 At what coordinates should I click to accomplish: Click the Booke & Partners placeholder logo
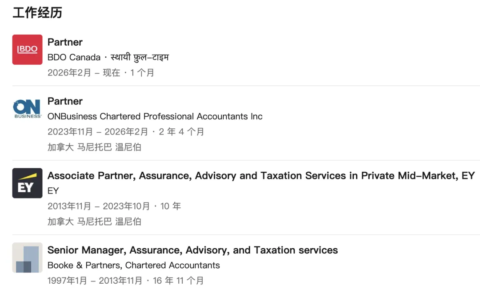[27, 257]
